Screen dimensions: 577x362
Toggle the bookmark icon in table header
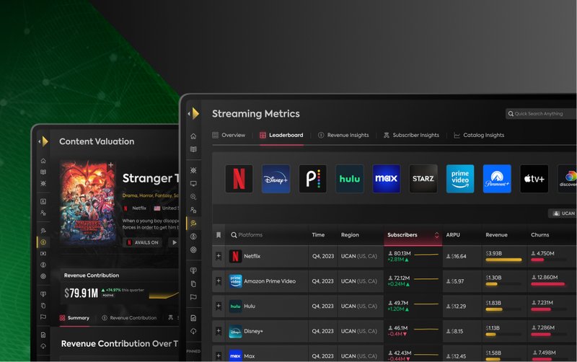tap(219, 234)
